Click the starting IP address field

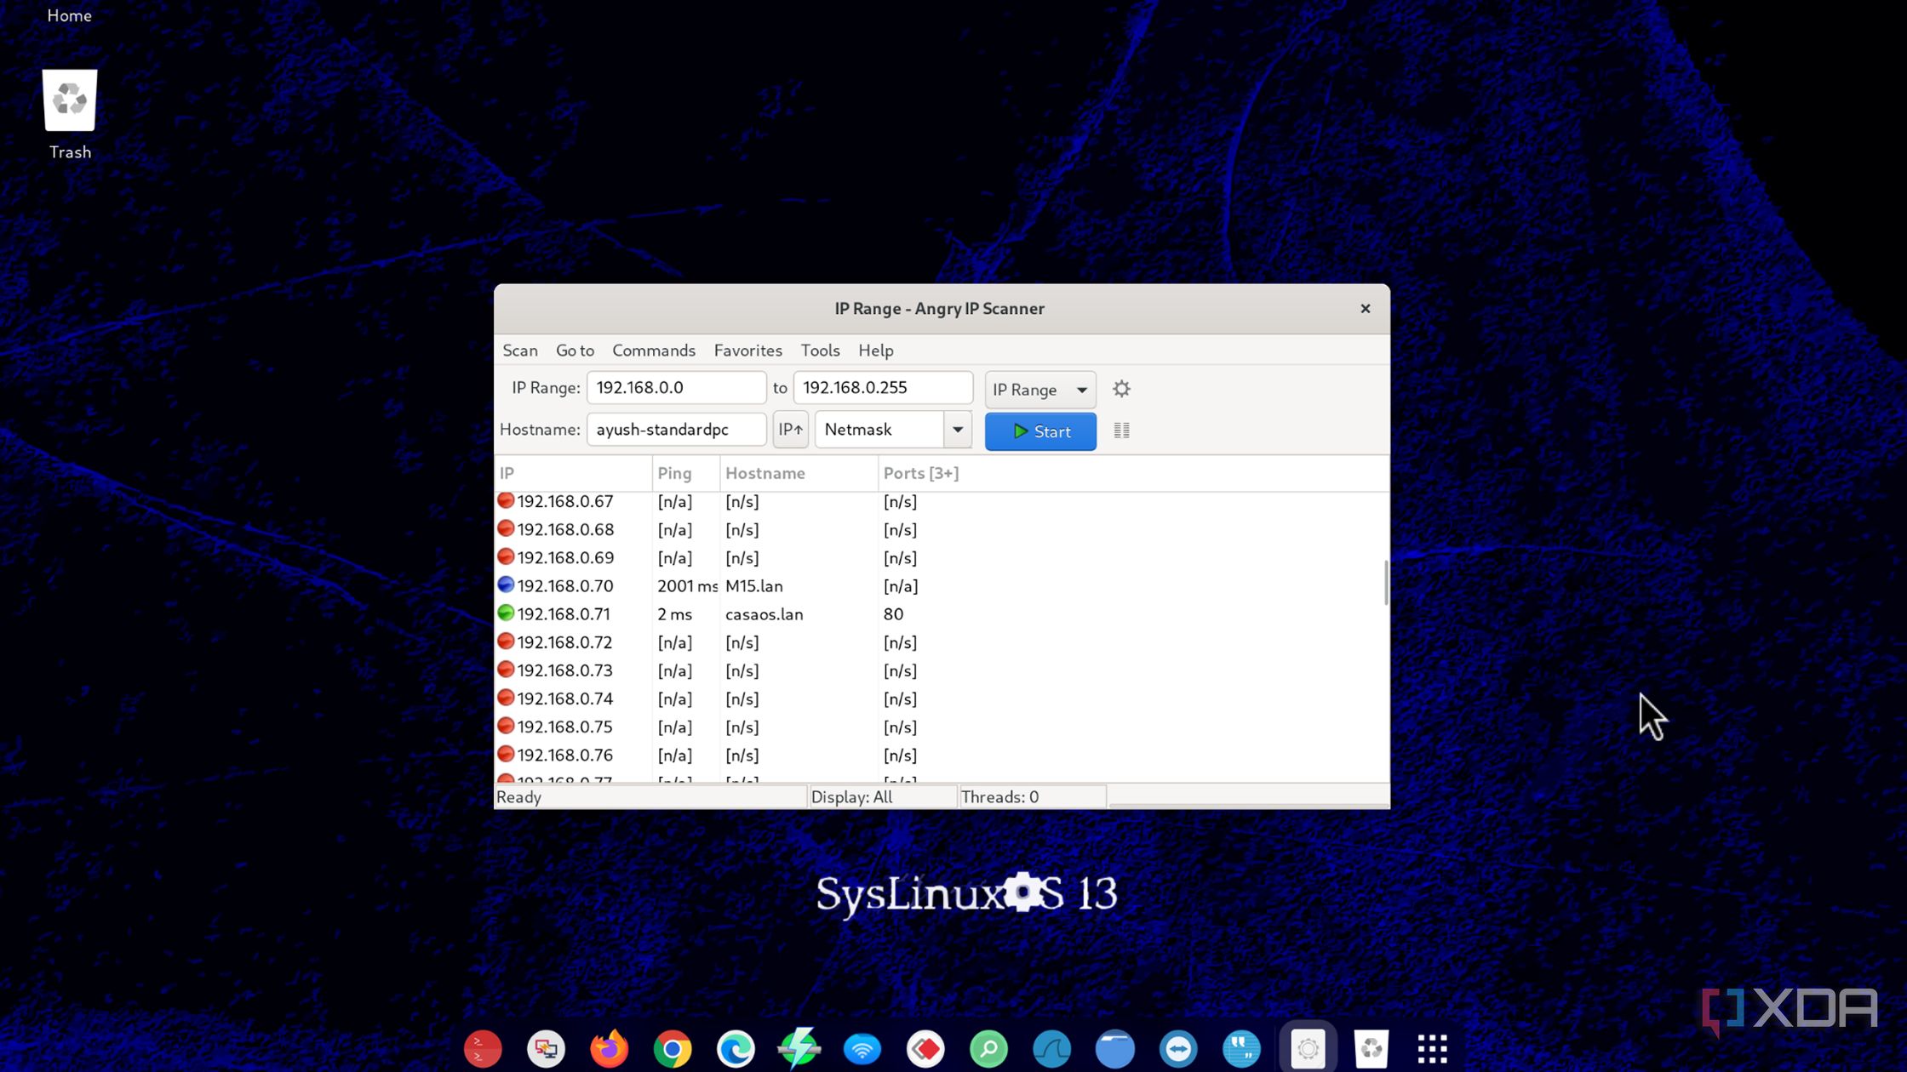676,388
